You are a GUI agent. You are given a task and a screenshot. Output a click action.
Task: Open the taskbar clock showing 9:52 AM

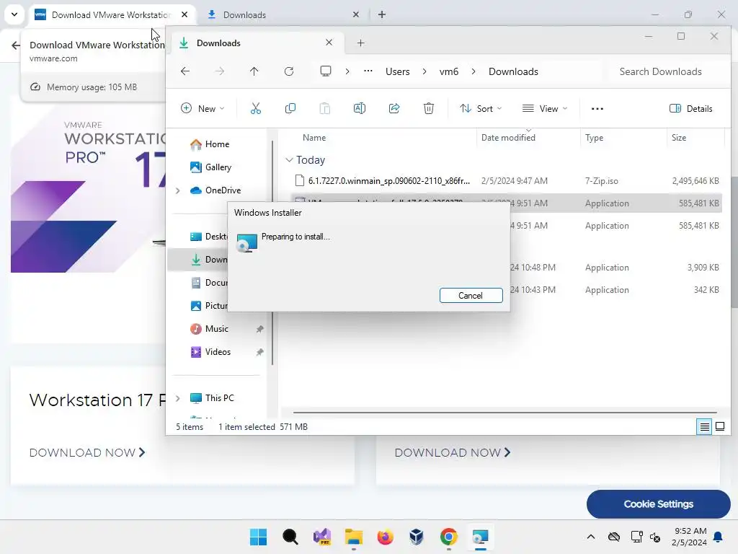[690, 537]
